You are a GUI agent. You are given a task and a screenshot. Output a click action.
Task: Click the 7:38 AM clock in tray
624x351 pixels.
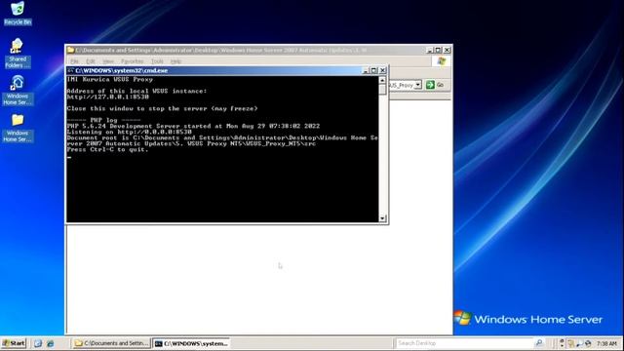pyautogui.click(x=606, y=343)
